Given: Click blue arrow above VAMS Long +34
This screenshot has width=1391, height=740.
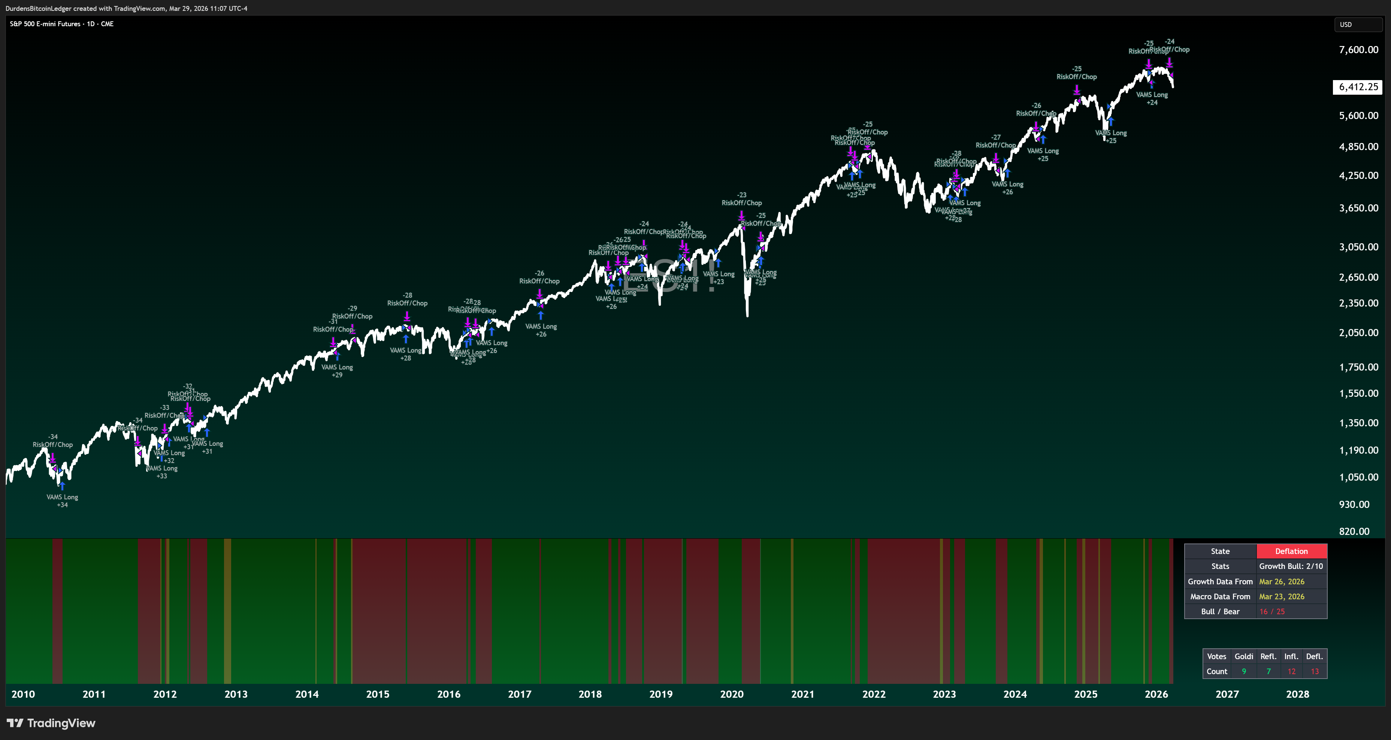Looking at the screenshot, I should [x=62, y=486].
